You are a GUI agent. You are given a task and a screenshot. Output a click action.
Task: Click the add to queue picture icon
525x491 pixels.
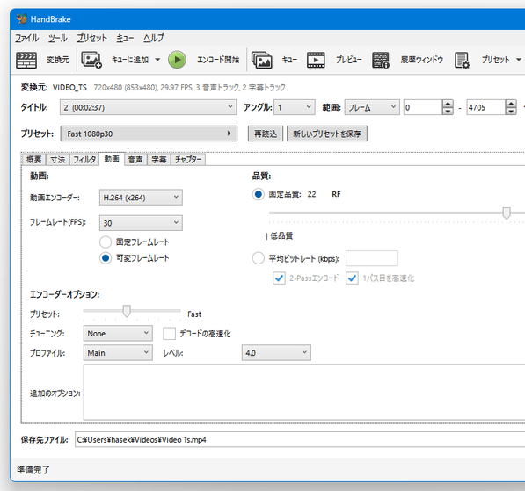tap(91, 61)
